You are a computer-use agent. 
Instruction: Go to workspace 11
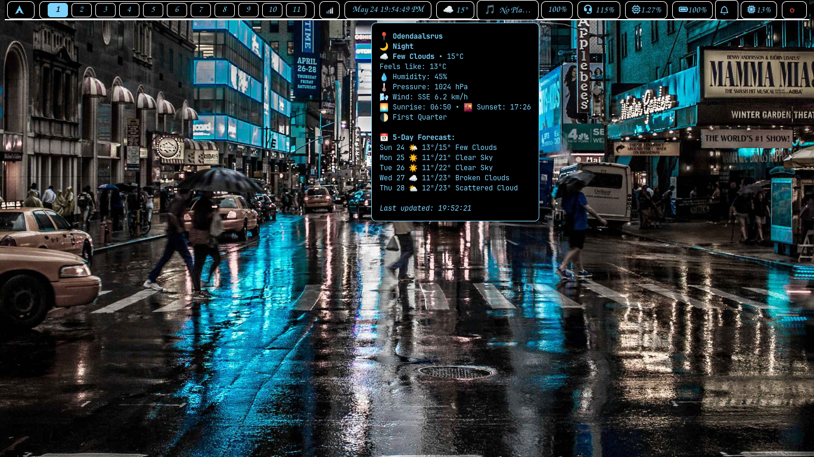click(x=296, y=10)
